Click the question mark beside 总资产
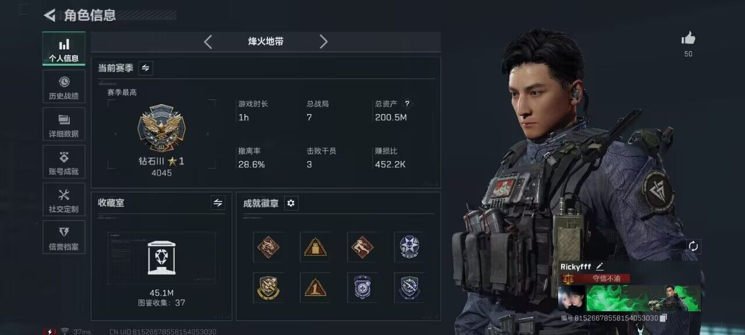The width and height of the screenshot is (745, 335). pos(407,104)
